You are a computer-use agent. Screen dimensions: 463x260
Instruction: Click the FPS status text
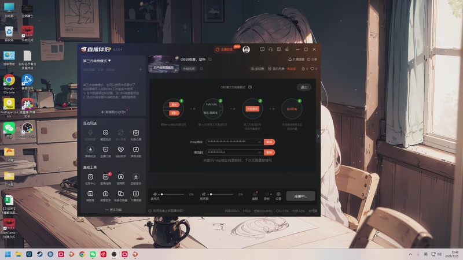(x=247, y=211)
